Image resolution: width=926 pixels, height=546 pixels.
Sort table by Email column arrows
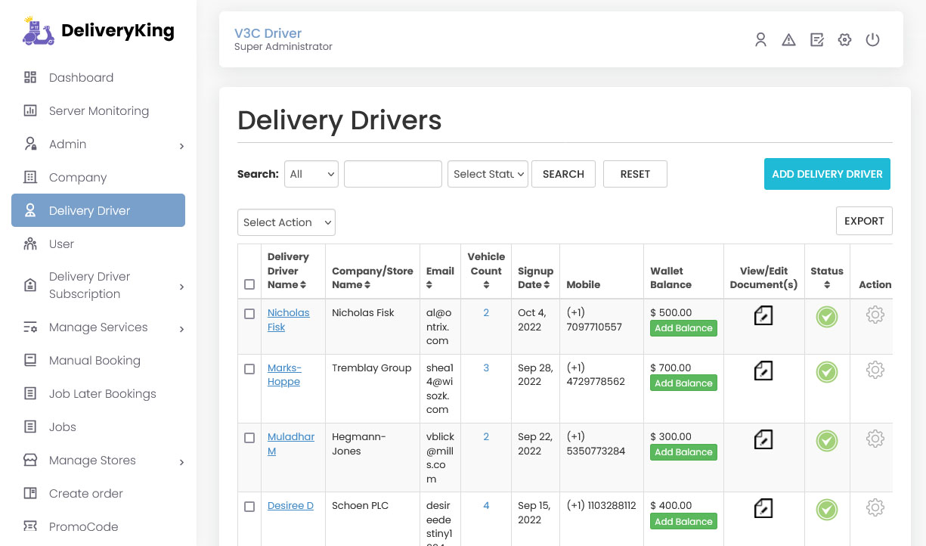tap(429, 285)
